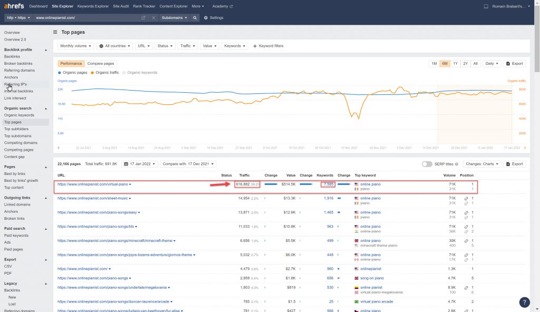Open the Academy external link

tap(223, 6)
